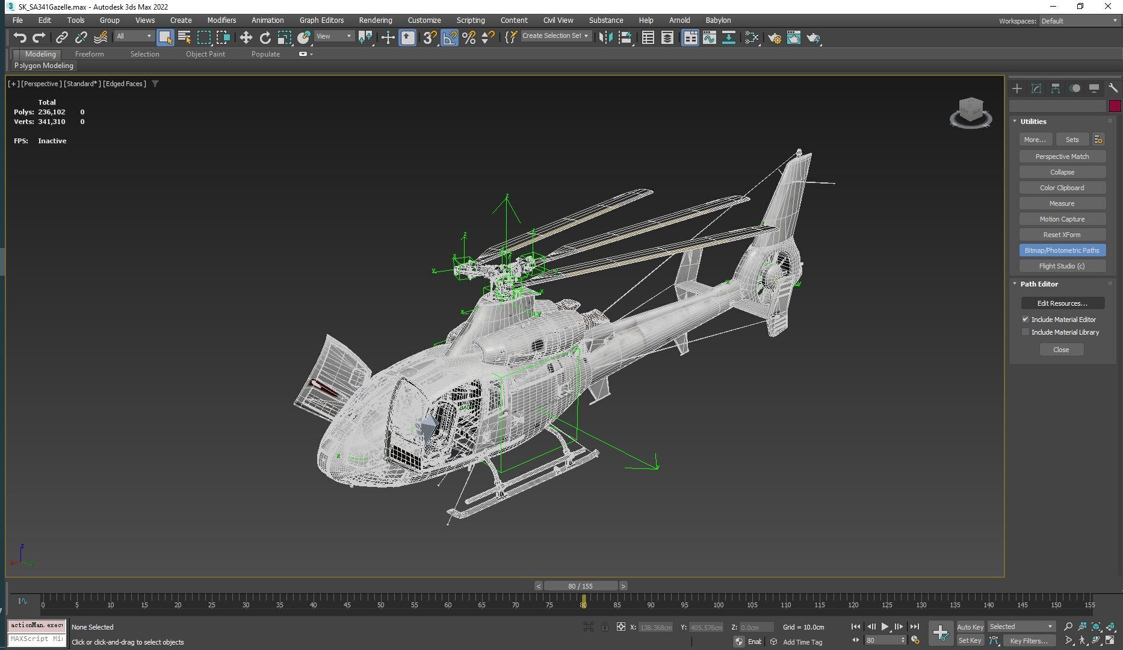Switch to the Object Paint ribbon tab
1123x650 pixels.
(x=205, y=54)
